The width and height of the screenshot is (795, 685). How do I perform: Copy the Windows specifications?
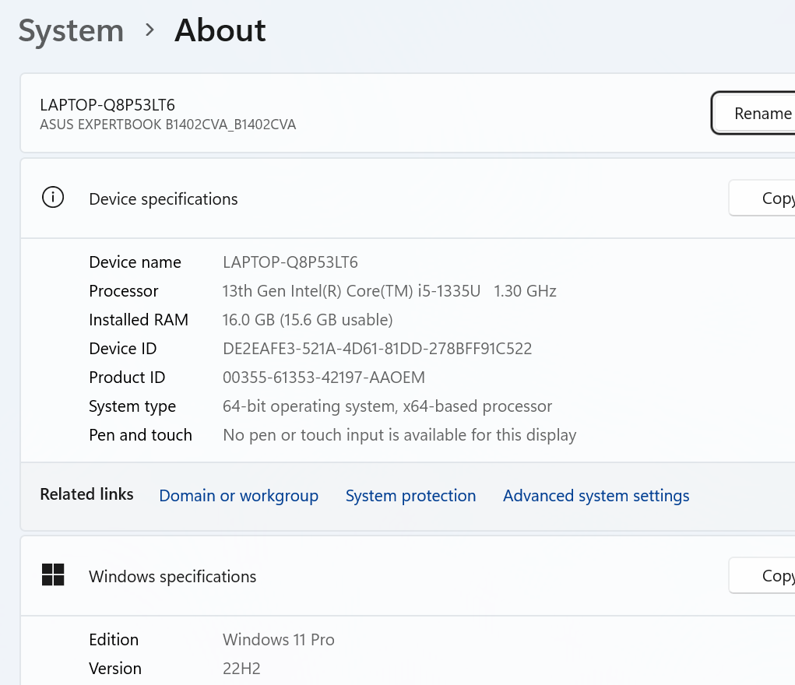762,575
